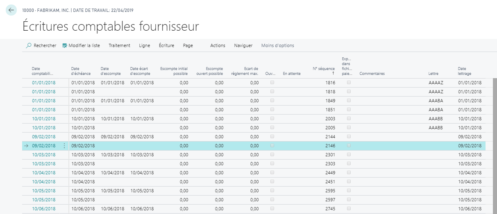Expand the Ligne menu
Screen dimensions: 497x214
[145, 45]
